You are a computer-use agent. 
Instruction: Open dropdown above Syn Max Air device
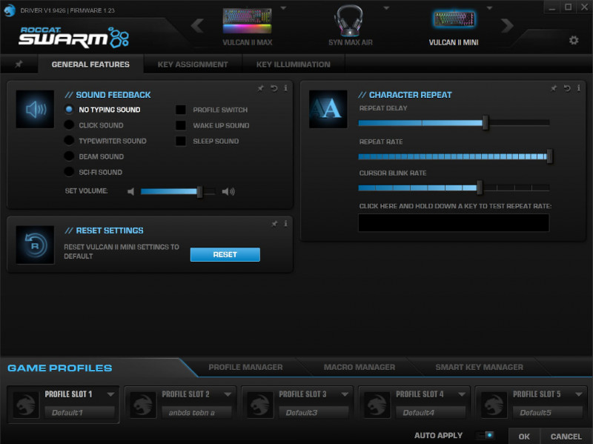(x=386, y=8)
